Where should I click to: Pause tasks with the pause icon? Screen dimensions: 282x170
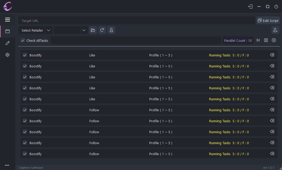click(266, 40)
